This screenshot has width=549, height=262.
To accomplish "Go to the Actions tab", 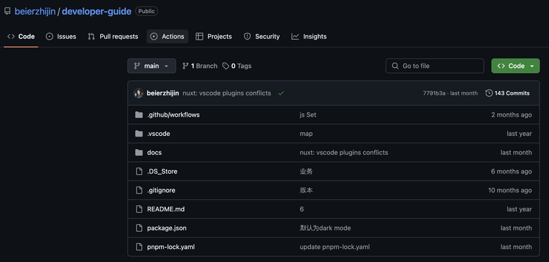I will pos(167,36).
